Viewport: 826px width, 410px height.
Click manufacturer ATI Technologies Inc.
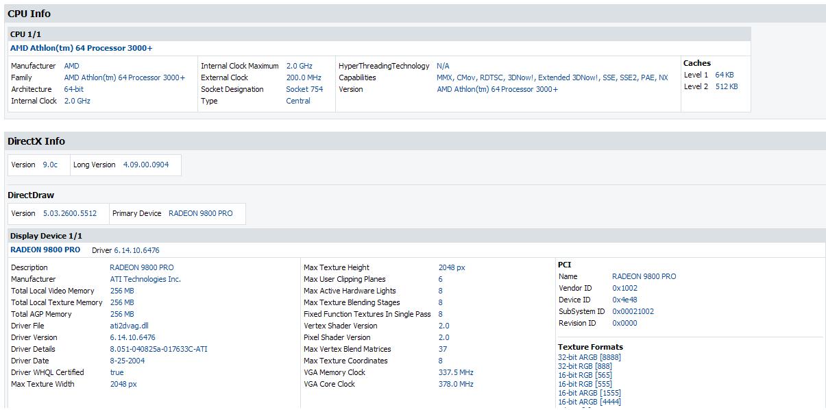click(x=145, y=279)
